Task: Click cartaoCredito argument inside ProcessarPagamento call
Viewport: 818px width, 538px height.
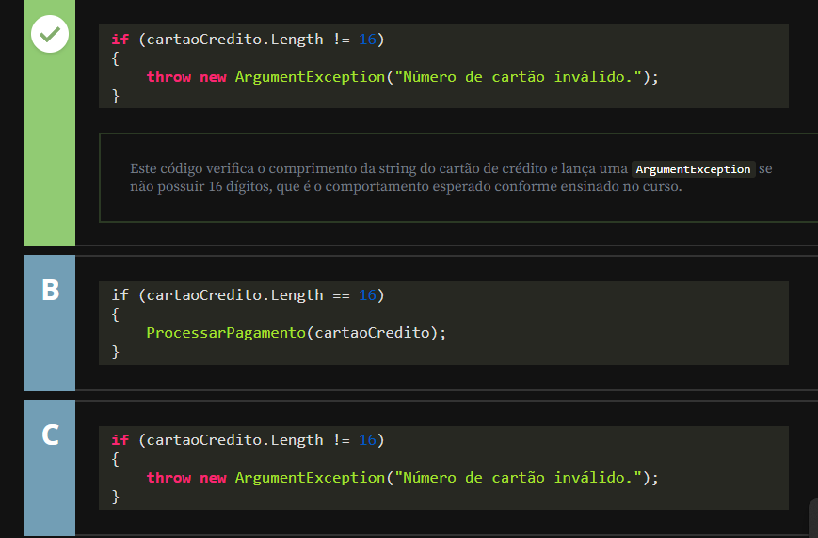Action: click(x=376, y=332)
